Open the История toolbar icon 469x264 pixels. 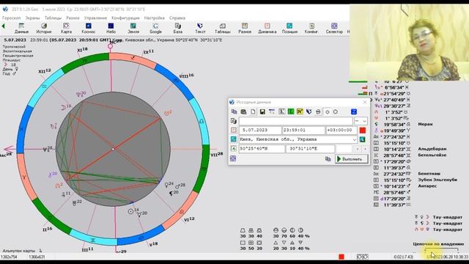pos(44,28)
